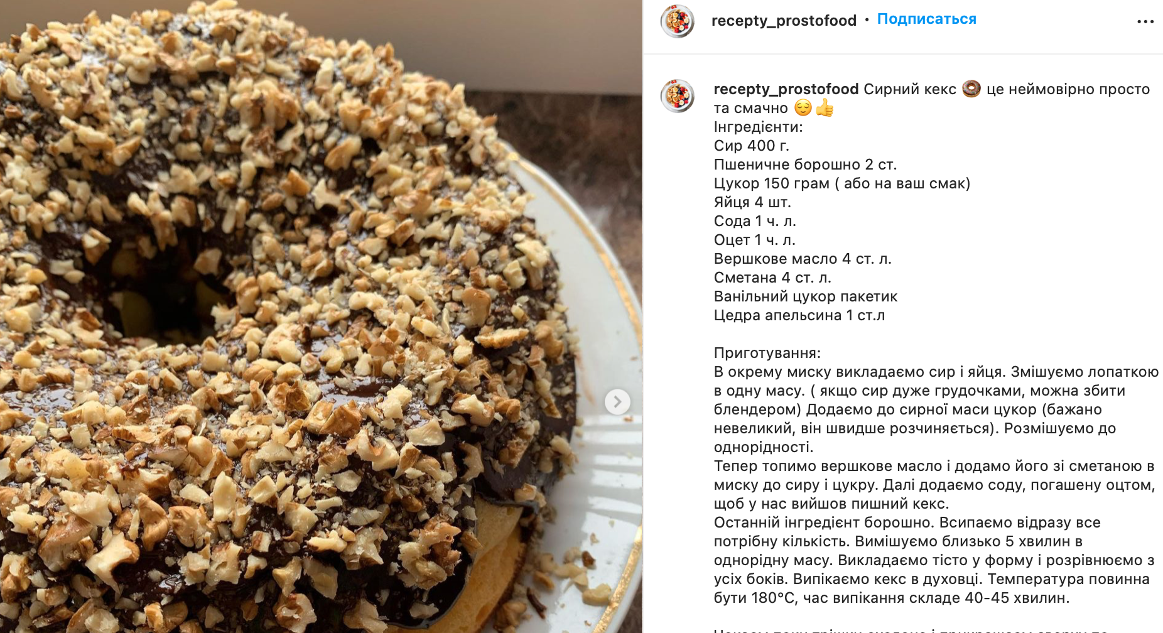The height and width of the screenshot is (633, 1163).
Task: Click the thumbs-up emoji in caption
Action: [825, 108]
